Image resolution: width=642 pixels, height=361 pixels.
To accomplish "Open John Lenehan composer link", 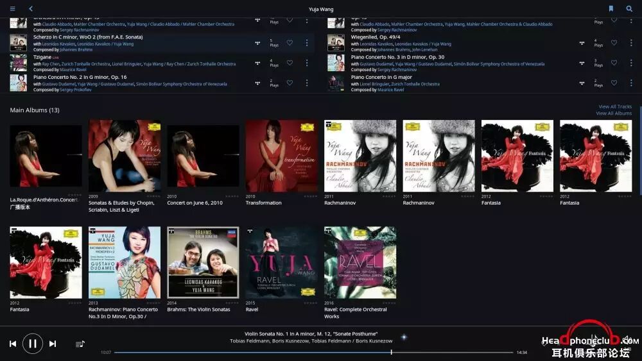I will click(x=424, y=49).
